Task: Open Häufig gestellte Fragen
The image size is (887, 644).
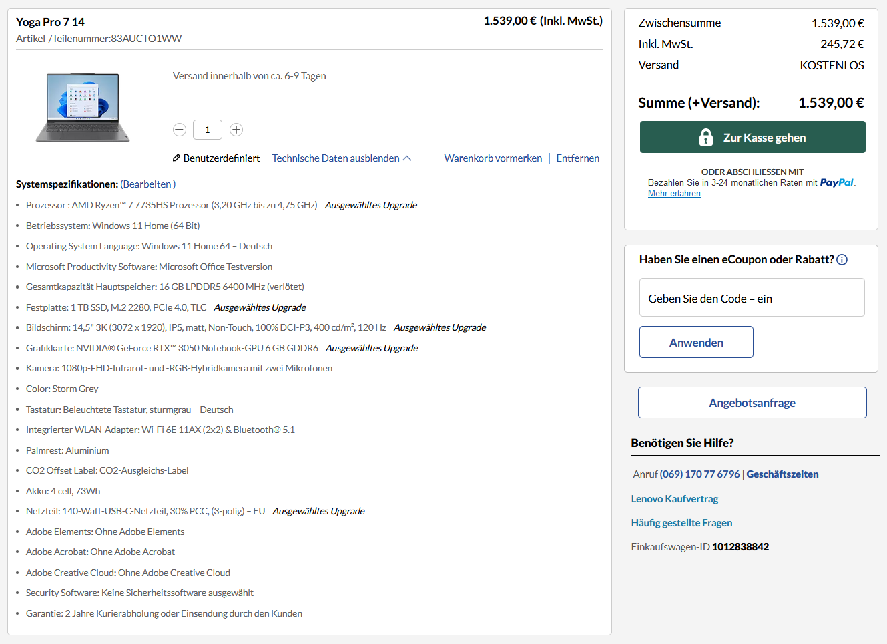Action: point(681,522)
